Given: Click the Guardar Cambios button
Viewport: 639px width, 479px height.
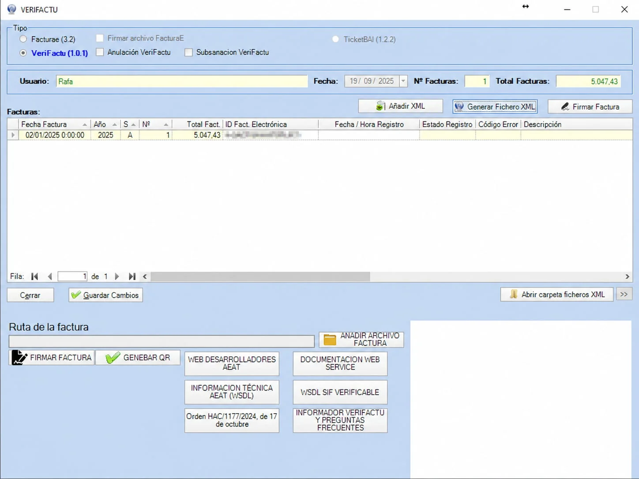Looking at the screenshot, I should point(105,295).
